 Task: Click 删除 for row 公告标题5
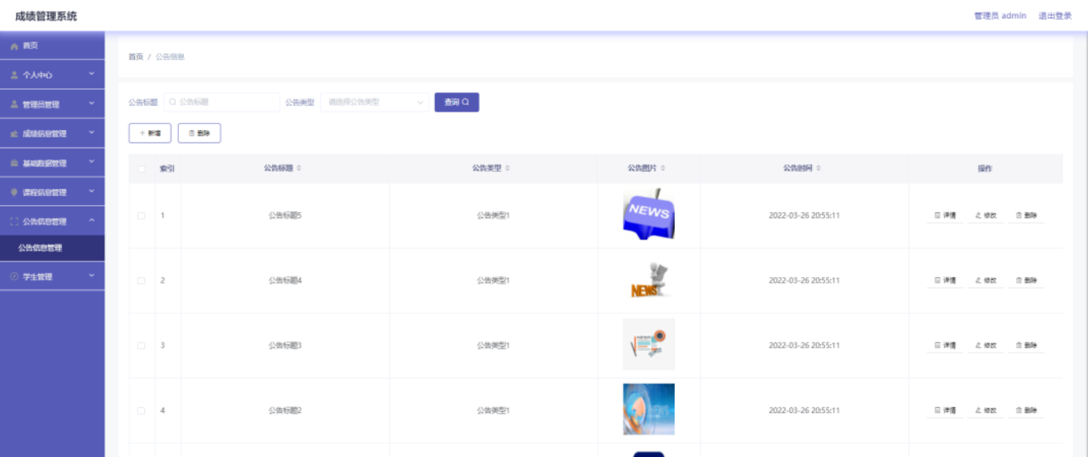tap(1026, 216)
